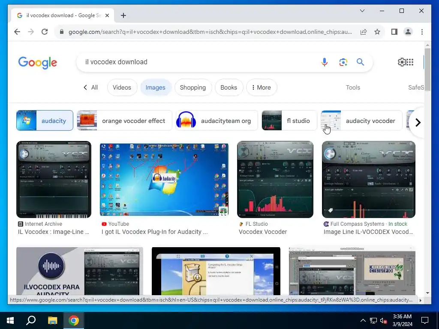Open the taskbar clock showing 3:36 AM
Screen dimensions: 439x329
[x=402, y=320]
